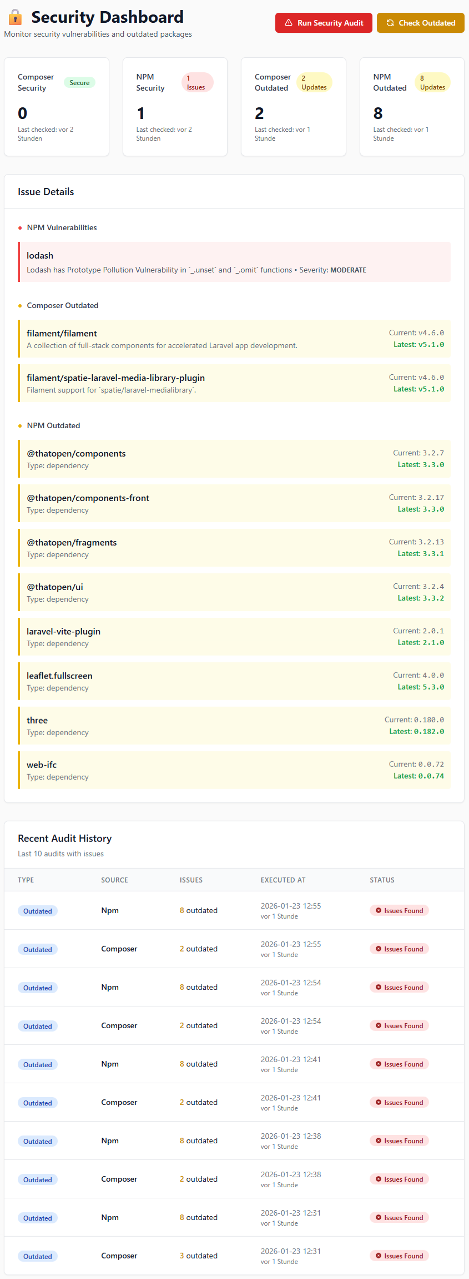This screenshot has height=1279, width=469.
Task: Open the audit row with 3 outdated
Action: pos(234,1256)
